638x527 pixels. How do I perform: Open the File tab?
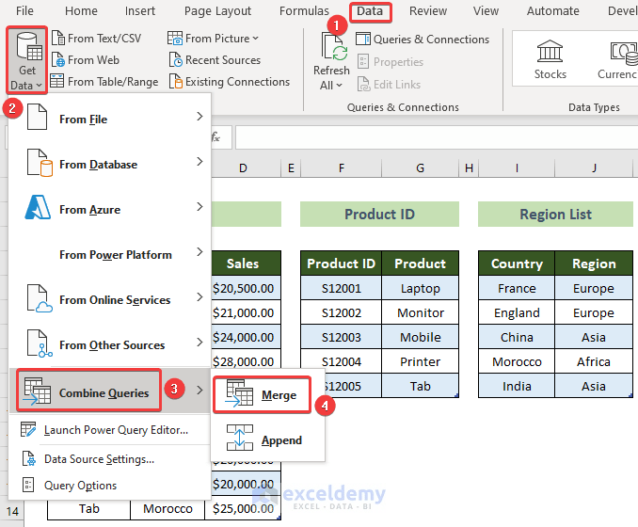click(24, 11)
